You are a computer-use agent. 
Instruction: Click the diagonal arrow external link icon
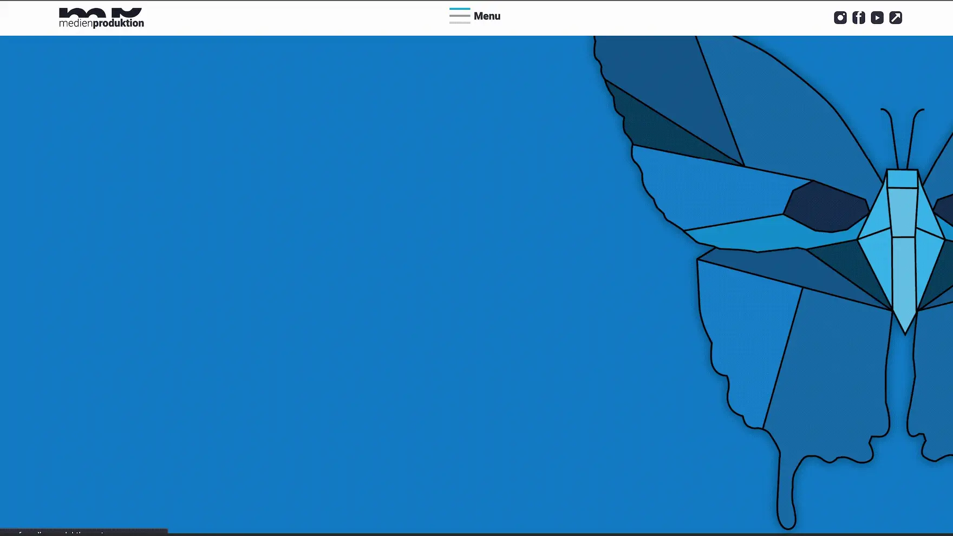click(x=896, y=18)
